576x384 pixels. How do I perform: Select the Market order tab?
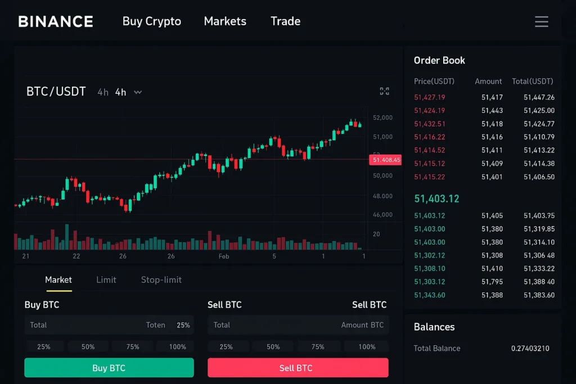58,279
